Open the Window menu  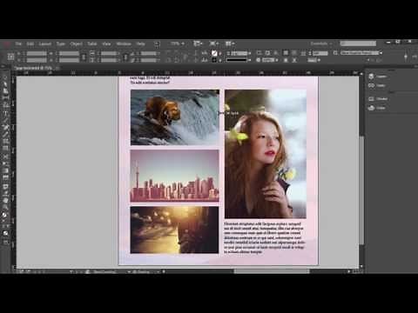click(124, 43)
